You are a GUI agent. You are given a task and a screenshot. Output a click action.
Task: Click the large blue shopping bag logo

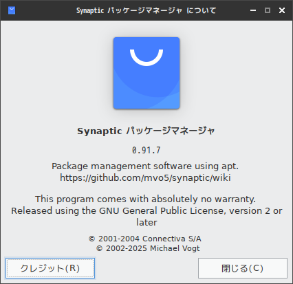click(146, 73)
